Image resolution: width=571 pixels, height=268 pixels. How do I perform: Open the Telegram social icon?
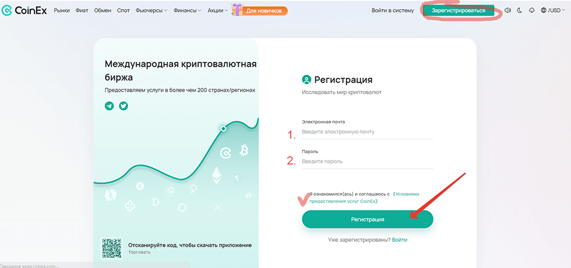(x=109, y=106)
